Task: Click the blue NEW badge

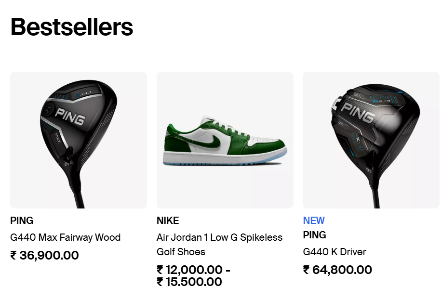Action: 314,221
